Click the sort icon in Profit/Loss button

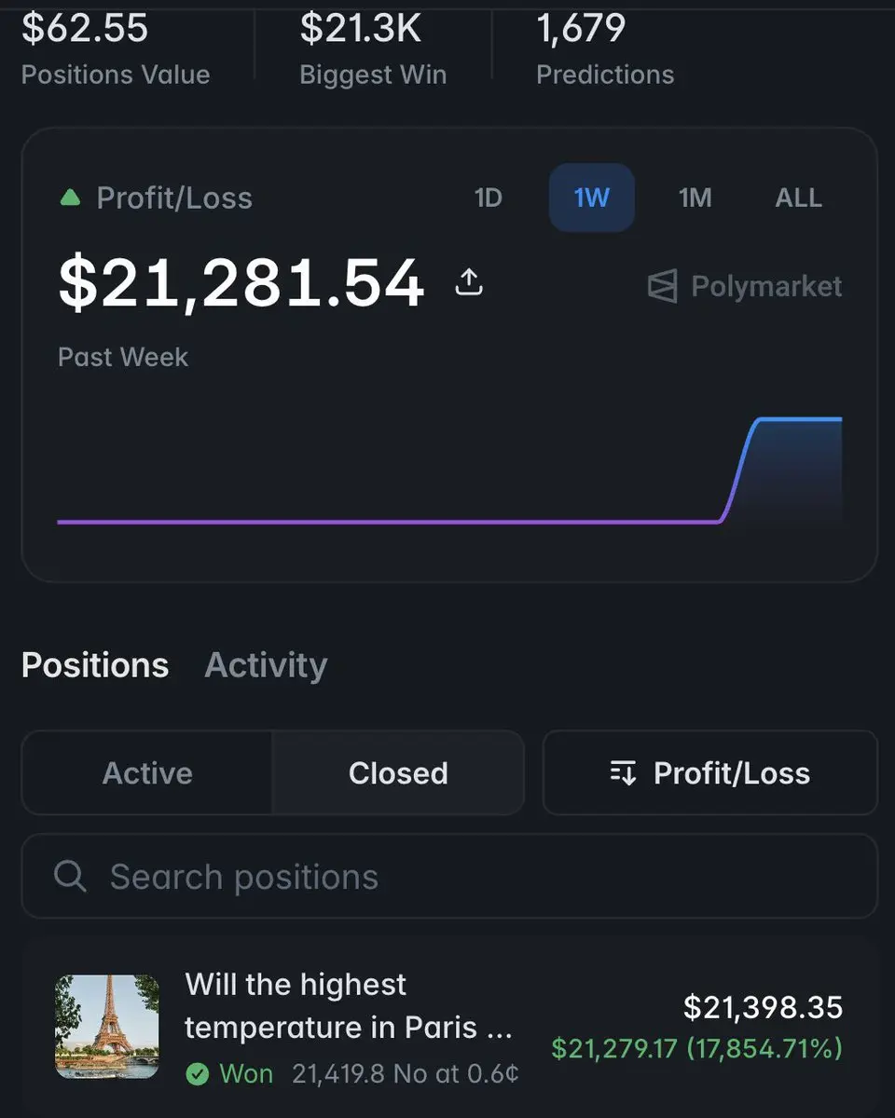pos(623,772)
